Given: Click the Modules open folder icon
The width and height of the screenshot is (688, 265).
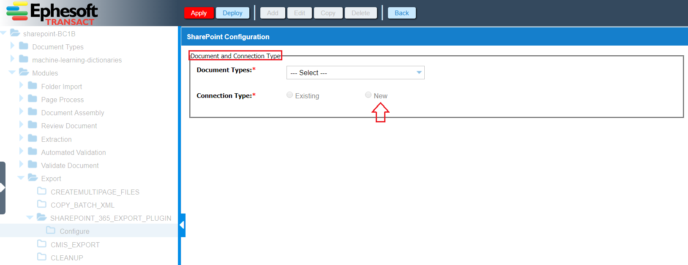Looking at the screenshot, I should point(24,72).
